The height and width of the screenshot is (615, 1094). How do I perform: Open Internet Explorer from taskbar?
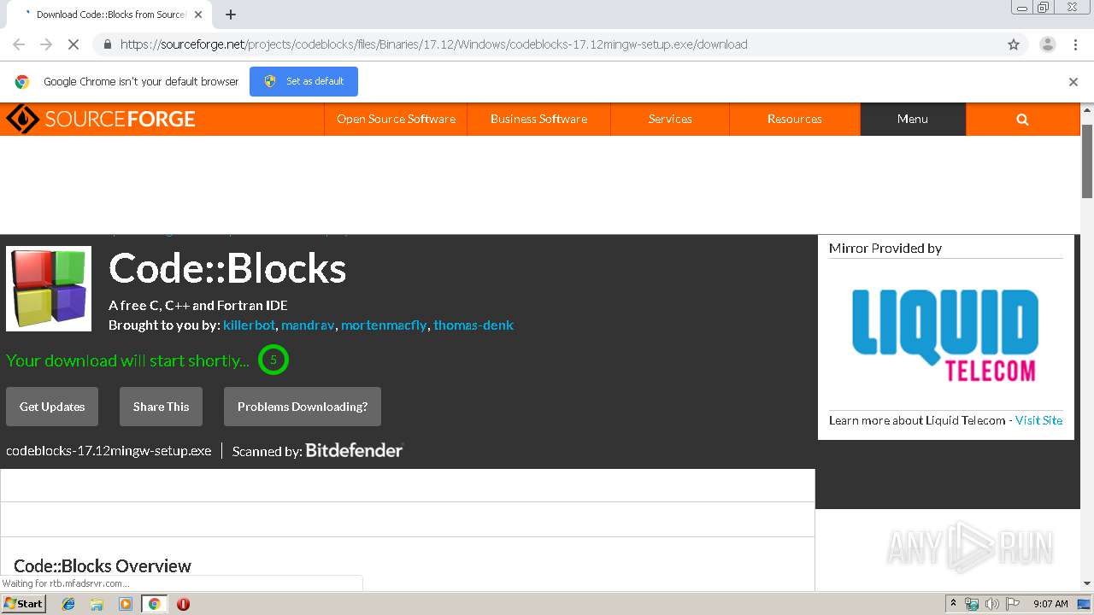(x=68, y=604)
